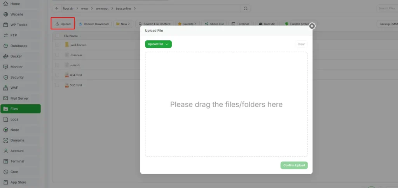Tick the checkbox for .well-known folder
The image size is (398, 188).
pos(57,45)
